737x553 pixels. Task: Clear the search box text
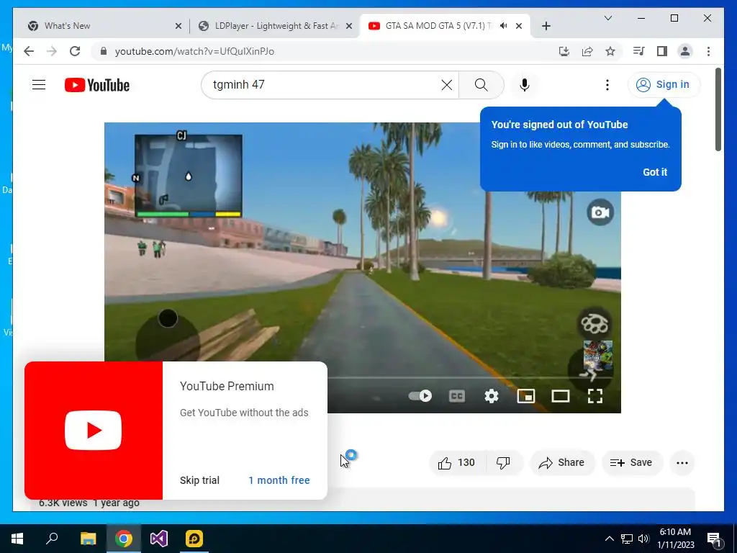click(x=446, y=85)
